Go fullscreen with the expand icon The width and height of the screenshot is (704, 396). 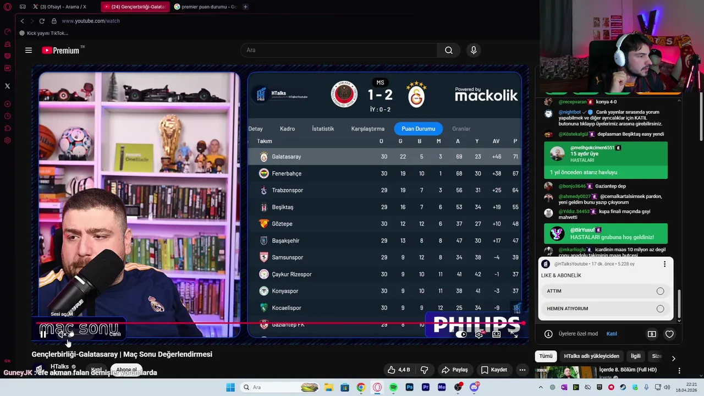(514, 334)
